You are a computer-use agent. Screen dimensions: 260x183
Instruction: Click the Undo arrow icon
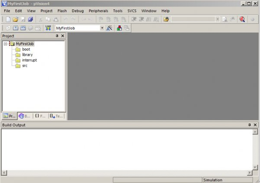coord(66,19)
